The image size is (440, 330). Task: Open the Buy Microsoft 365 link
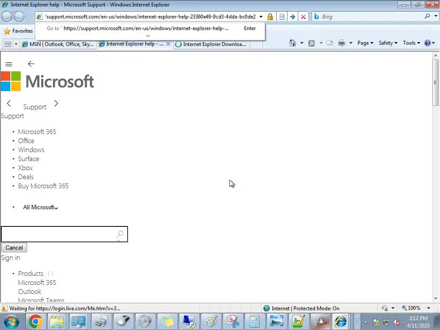(x=43, y=186)
